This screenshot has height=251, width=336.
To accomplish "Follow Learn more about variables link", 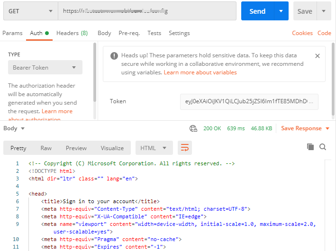I will tap(200, 72).
